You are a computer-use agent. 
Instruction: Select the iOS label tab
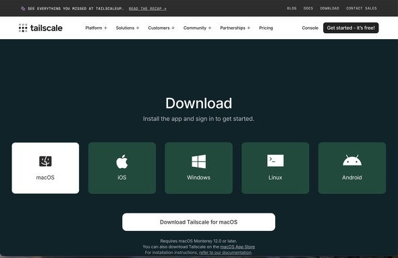(x=122, y=178)
